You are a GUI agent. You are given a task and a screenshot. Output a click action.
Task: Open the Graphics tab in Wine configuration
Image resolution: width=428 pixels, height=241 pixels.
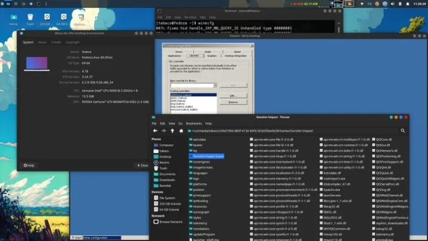[x=212, y=56]
